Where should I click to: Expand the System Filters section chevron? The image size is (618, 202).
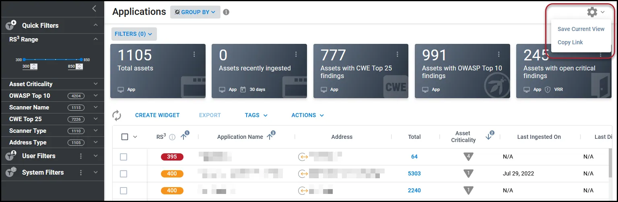coord(96,173)
